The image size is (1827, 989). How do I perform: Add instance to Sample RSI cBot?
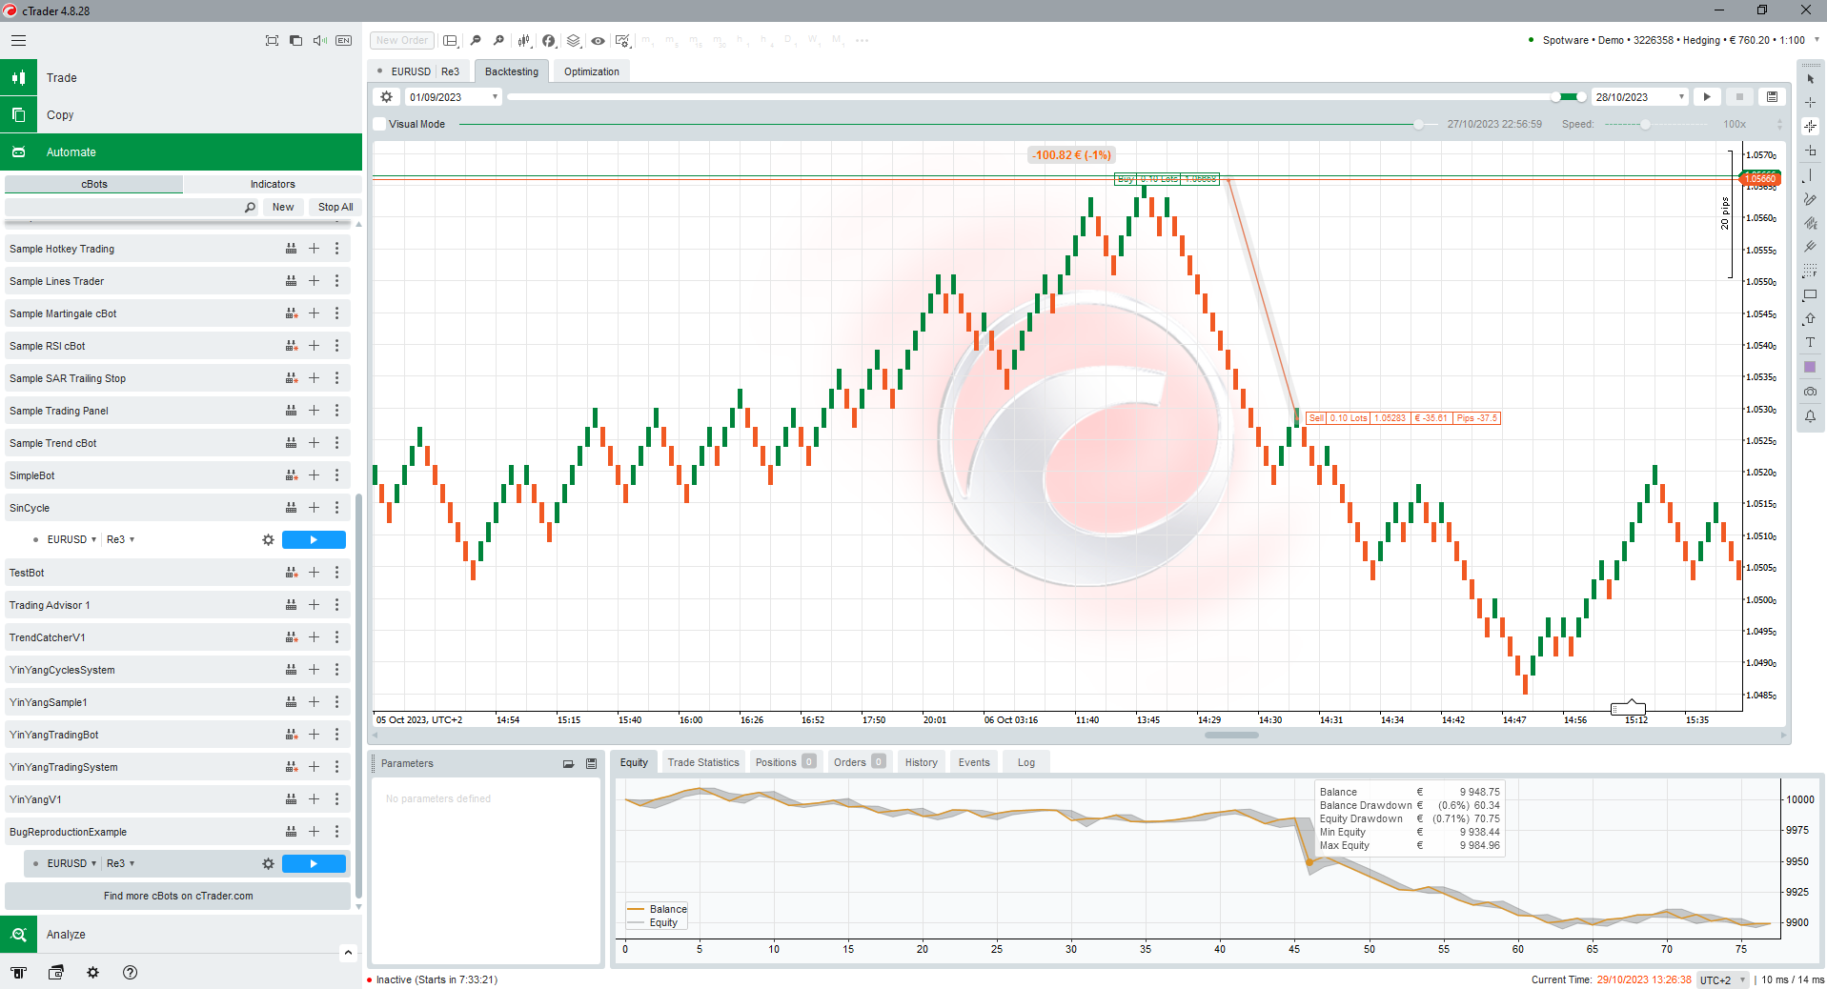(x=314, y=346)
